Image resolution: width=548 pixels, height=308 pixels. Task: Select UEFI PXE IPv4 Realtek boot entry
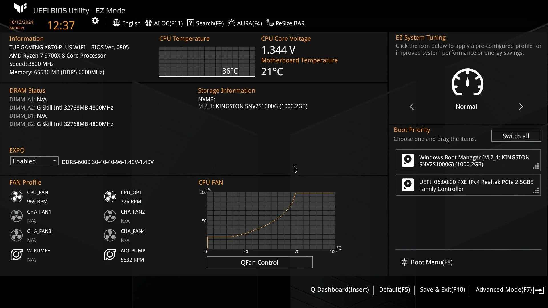click(x=468, y=185)
